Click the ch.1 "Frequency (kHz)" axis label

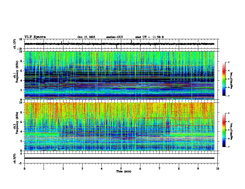[17, 72]
